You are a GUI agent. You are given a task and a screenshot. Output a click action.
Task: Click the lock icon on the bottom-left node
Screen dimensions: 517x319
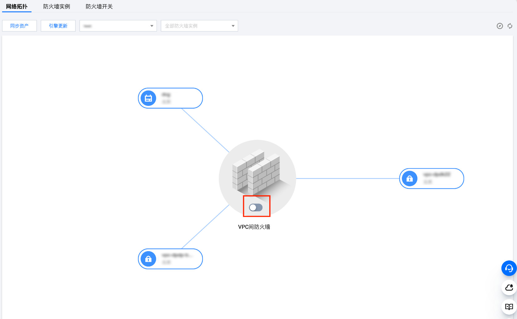point(148,259)
